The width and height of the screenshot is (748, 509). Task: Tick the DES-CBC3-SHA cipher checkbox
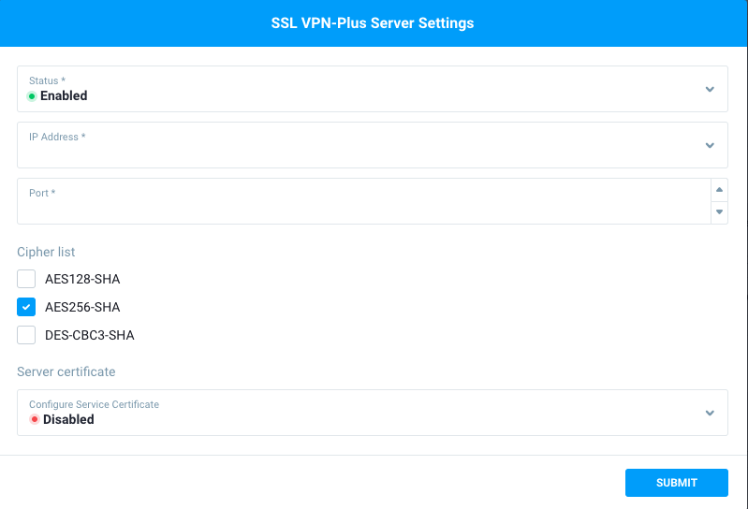26,335
